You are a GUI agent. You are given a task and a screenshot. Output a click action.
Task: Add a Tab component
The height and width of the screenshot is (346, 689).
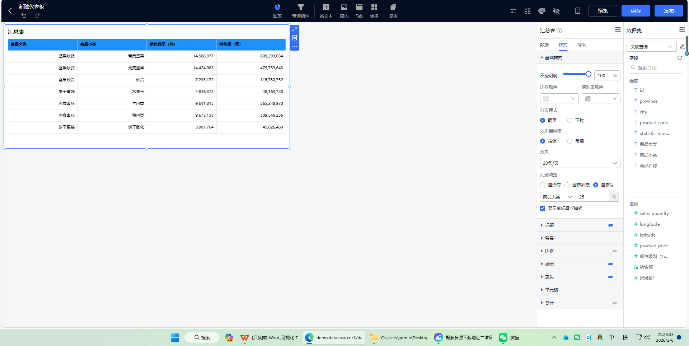point(359,11)
